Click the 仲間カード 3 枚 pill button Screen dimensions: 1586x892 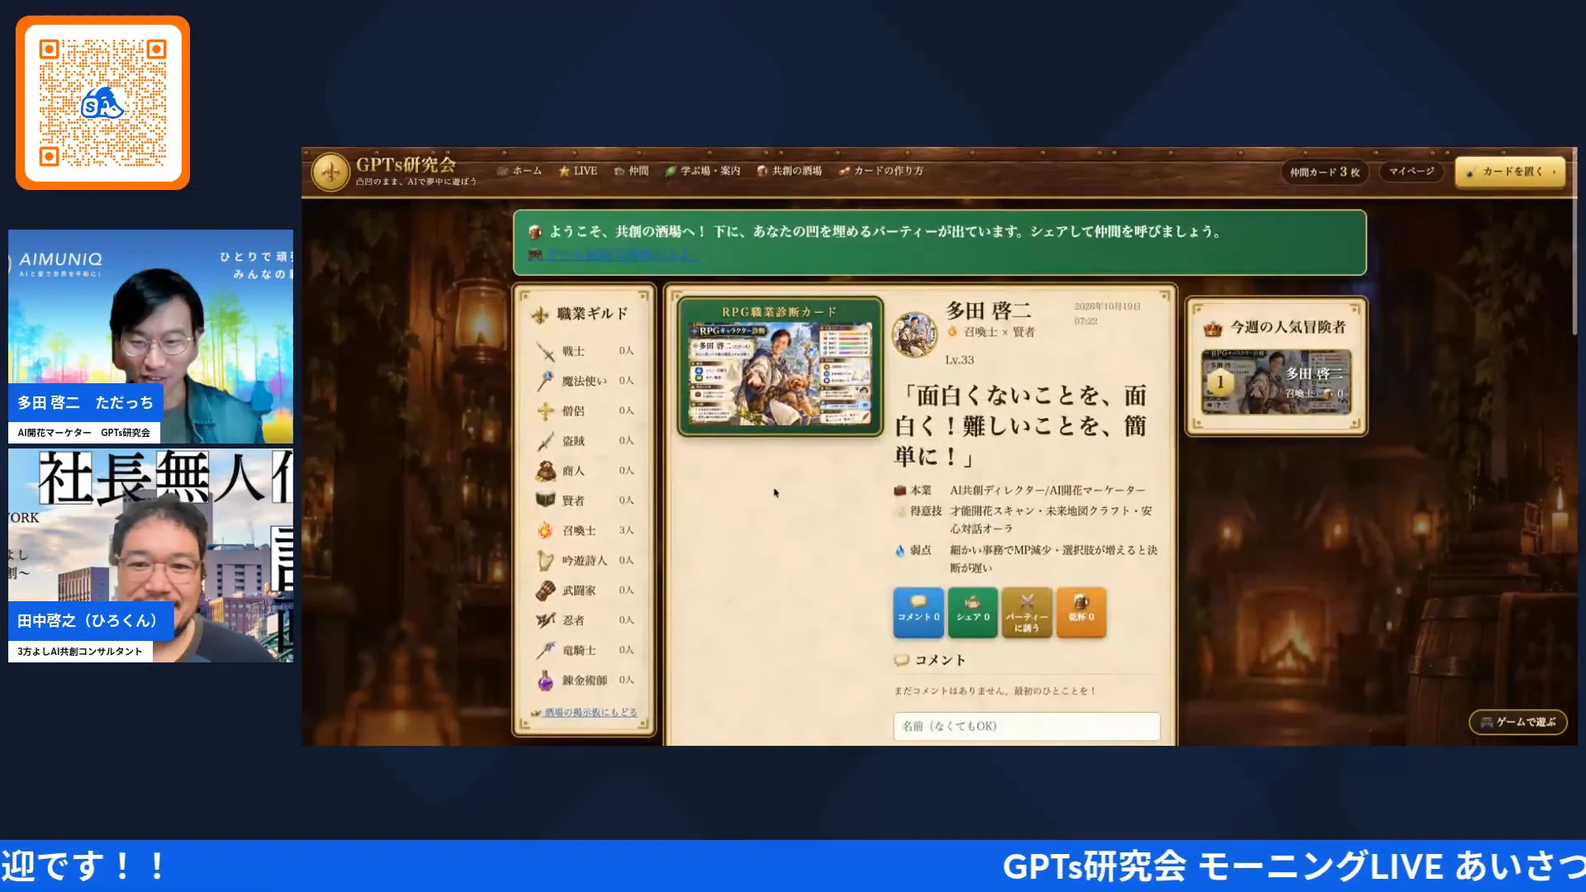coord(1325,172)
